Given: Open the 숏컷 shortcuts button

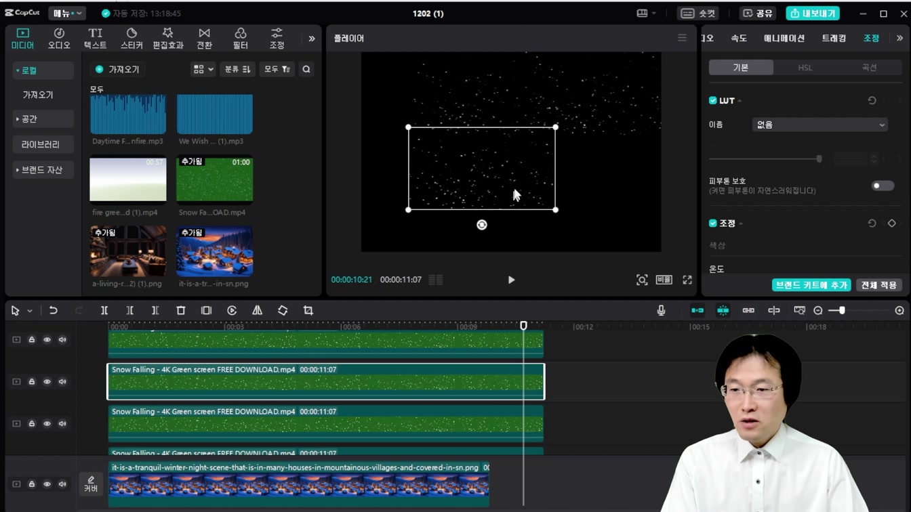Looking at the screenshot, I should tap(699, 13).
